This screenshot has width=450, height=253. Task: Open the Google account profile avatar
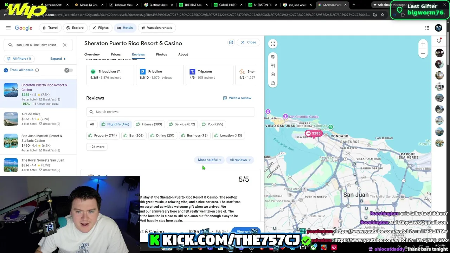click(438, 28)
